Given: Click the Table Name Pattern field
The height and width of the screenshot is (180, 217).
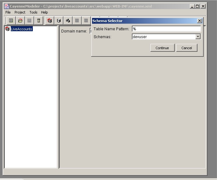Looking at the screenshot, I should [x=166, y=29].
